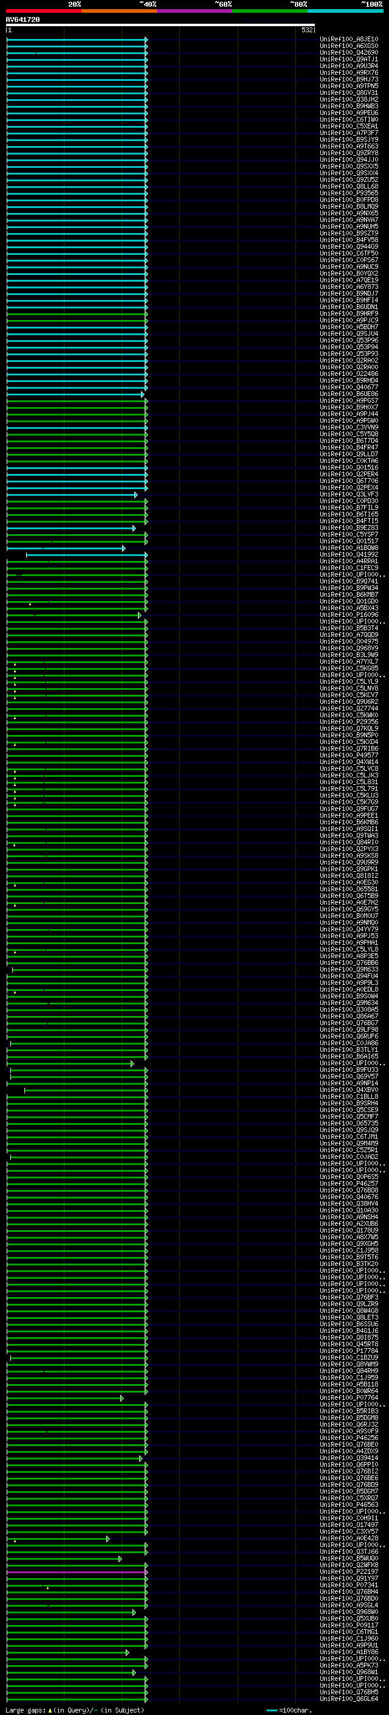The width and height of the screenshot is (389, 1715).
Task: Click the UniRef100_P29356 hit
Action: (349, 722)
